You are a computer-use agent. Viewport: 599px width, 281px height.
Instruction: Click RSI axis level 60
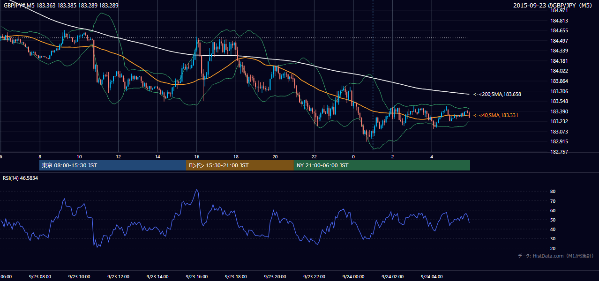coord(553,210)
